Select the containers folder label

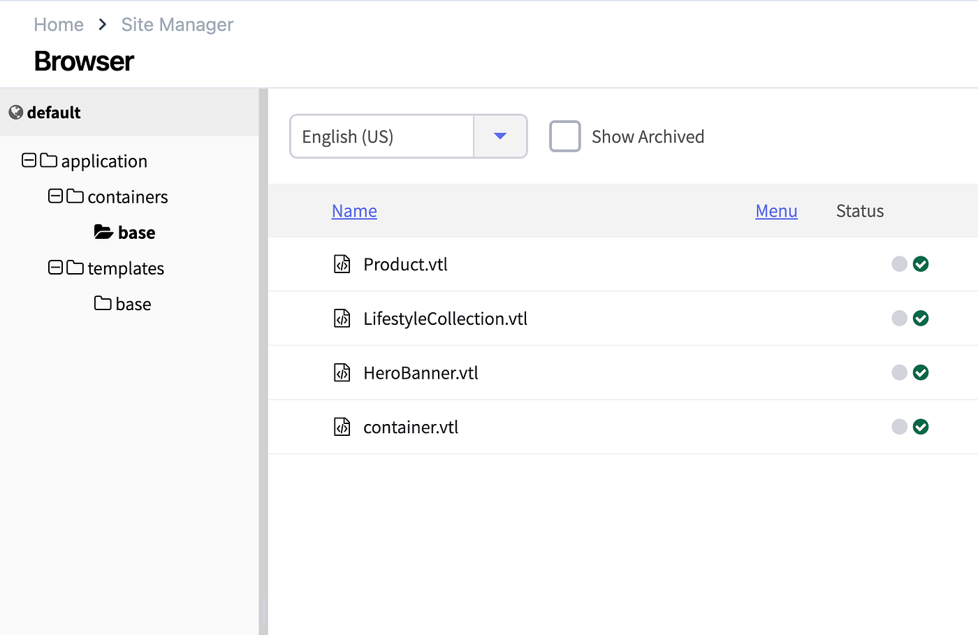(x=128, y=197)
